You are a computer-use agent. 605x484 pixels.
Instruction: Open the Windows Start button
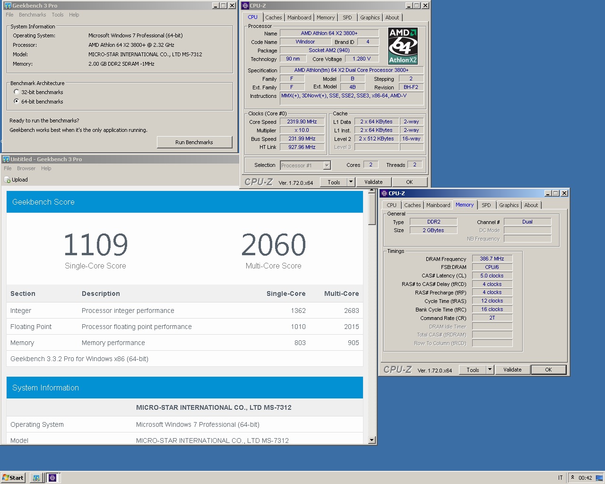pos(13,478)
